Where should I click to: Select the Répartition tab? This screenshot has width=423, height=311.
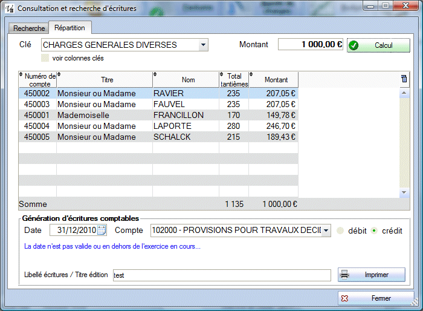69,28
